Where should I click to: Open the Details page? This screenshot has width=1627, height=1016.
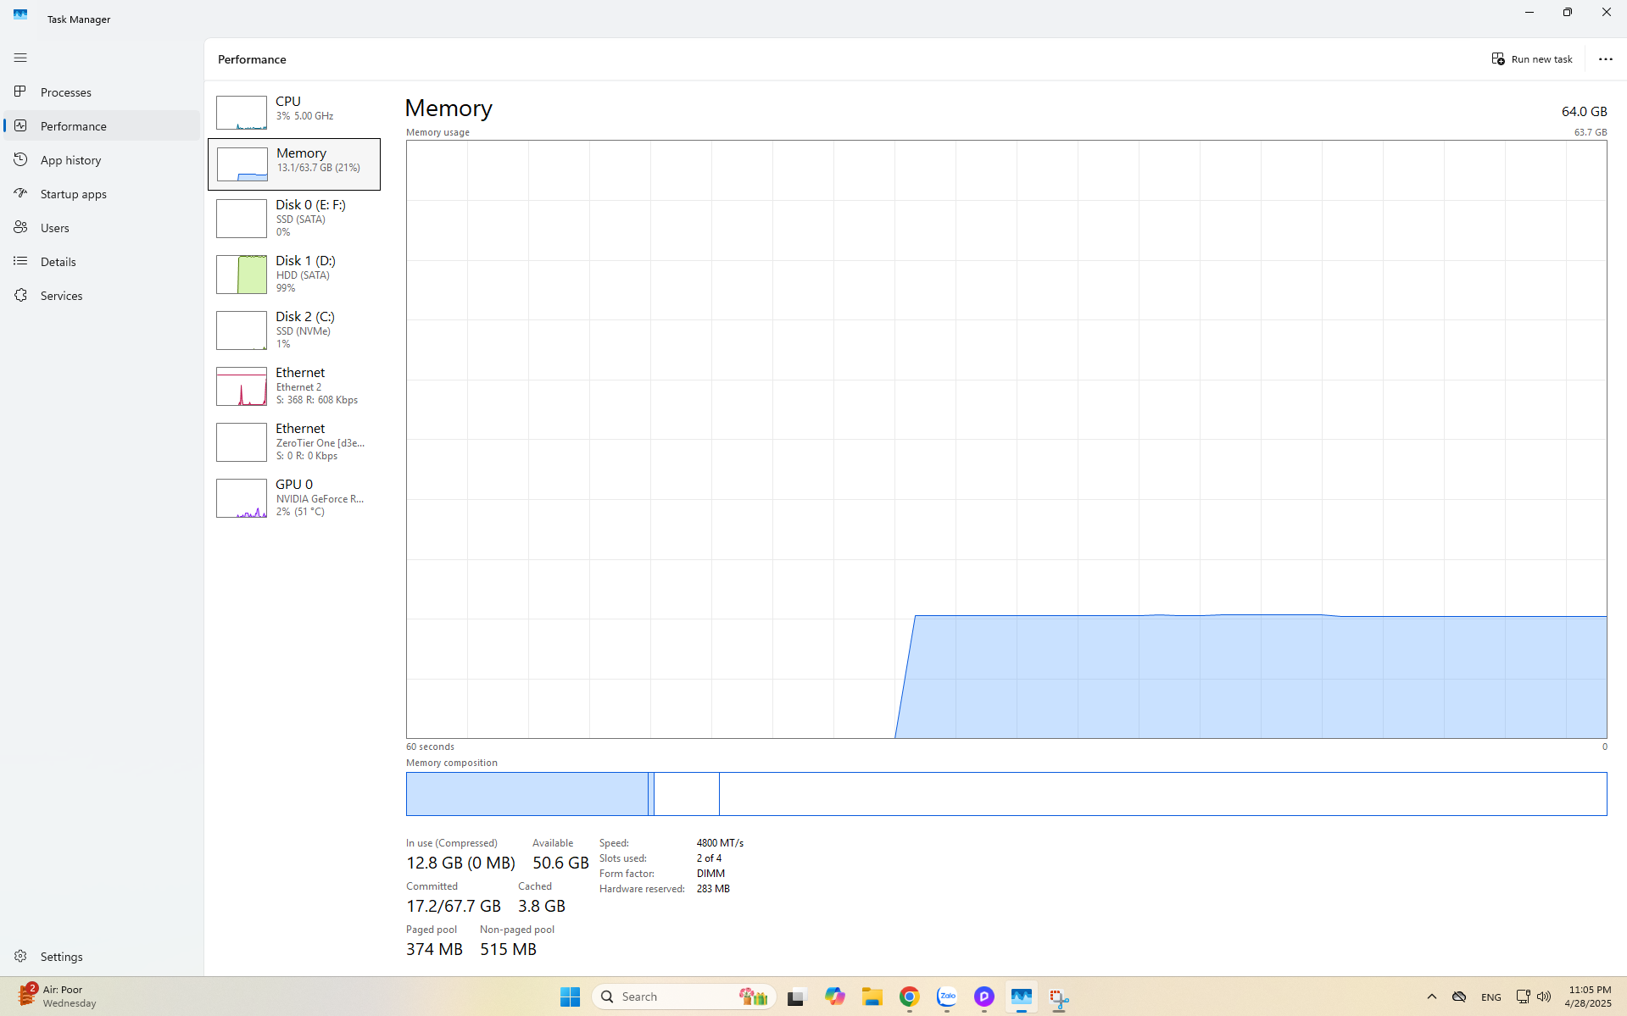[102, 261]
